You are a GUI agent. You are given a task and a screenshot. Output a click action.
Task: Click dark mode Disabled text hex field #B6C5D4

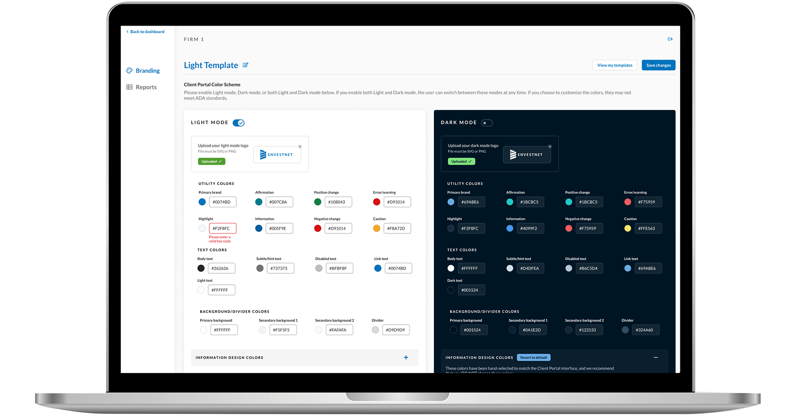click(x=590, y=268)
